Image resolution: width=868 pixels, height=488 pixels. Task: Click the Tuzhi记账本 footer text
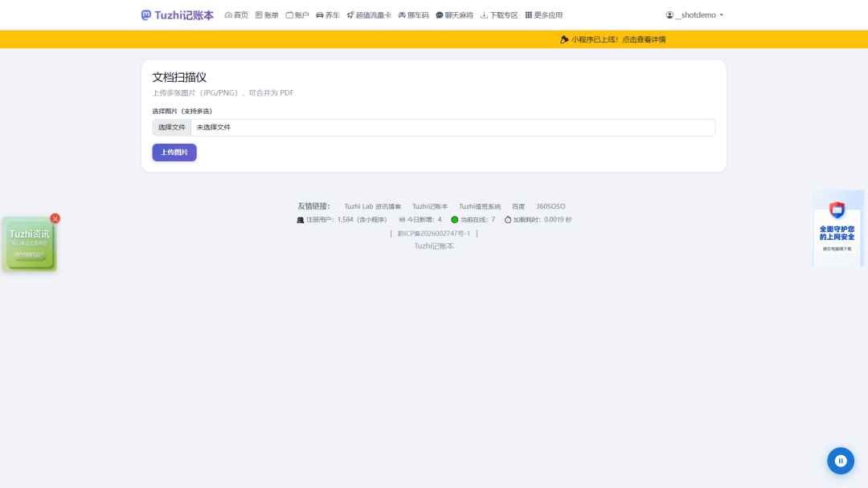pyautogui.click(x=434, y=246)
